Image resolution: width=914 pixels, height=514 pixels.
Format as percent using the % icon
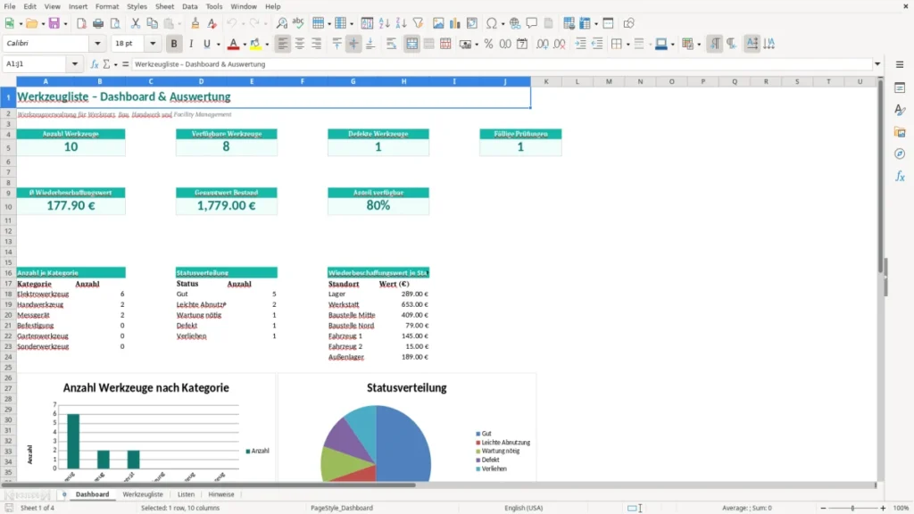tap(488, 44)
